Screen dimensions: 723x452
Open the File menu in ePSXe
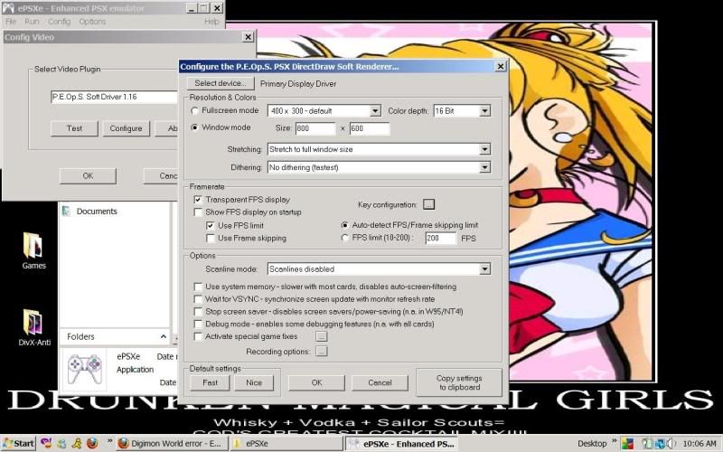(11, 22)
